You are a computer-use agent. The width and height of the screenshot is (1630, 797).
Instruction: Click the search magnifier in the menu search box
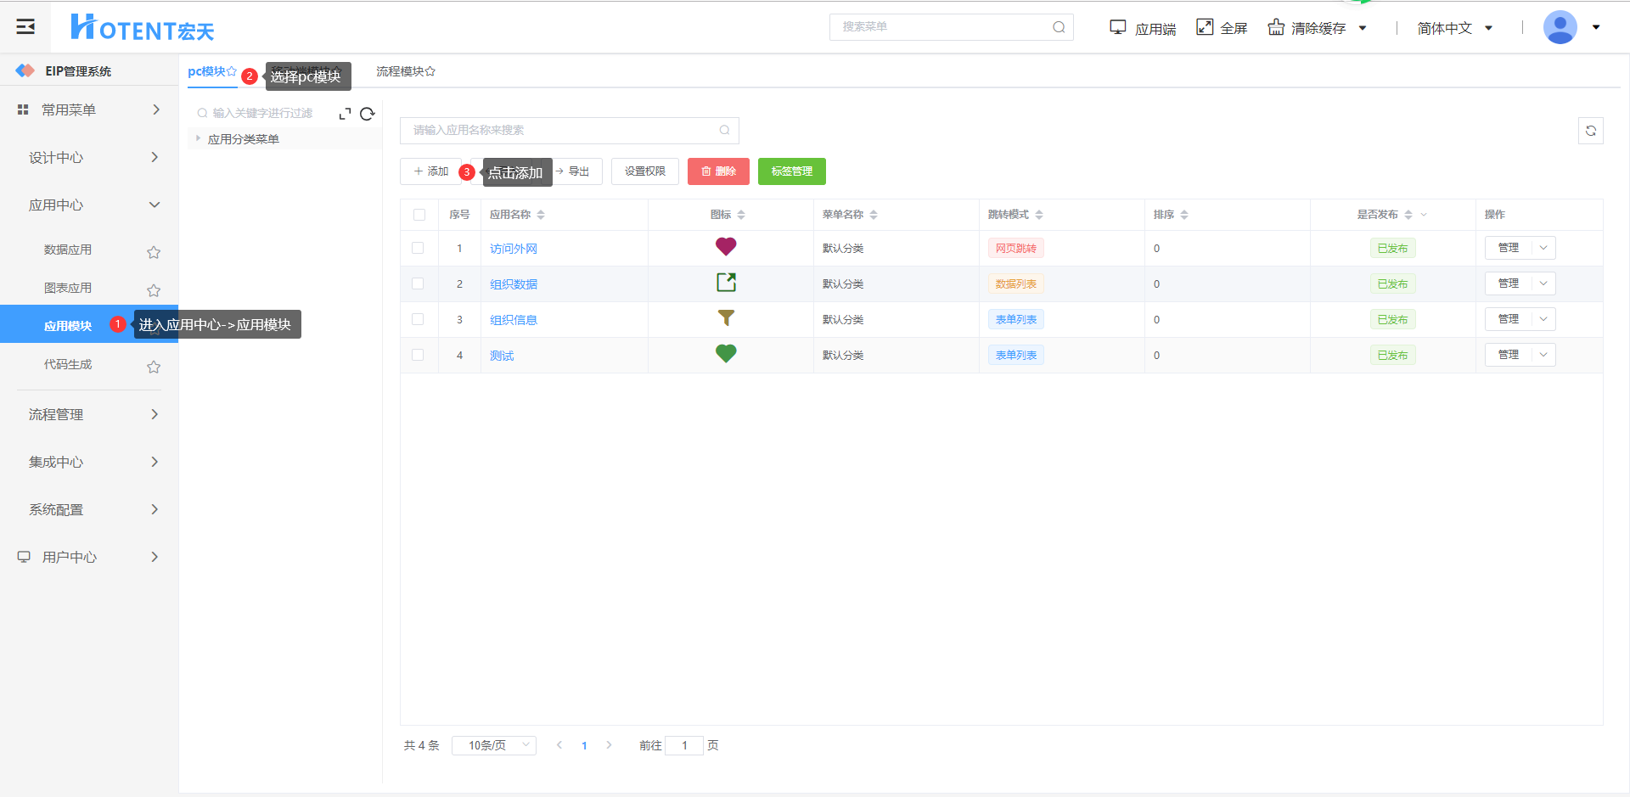coord(1059,27)
